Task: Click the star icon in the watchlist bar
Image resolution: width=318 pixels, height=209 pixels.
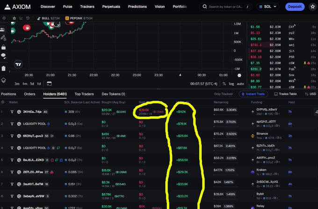Action: coord(14,18)
